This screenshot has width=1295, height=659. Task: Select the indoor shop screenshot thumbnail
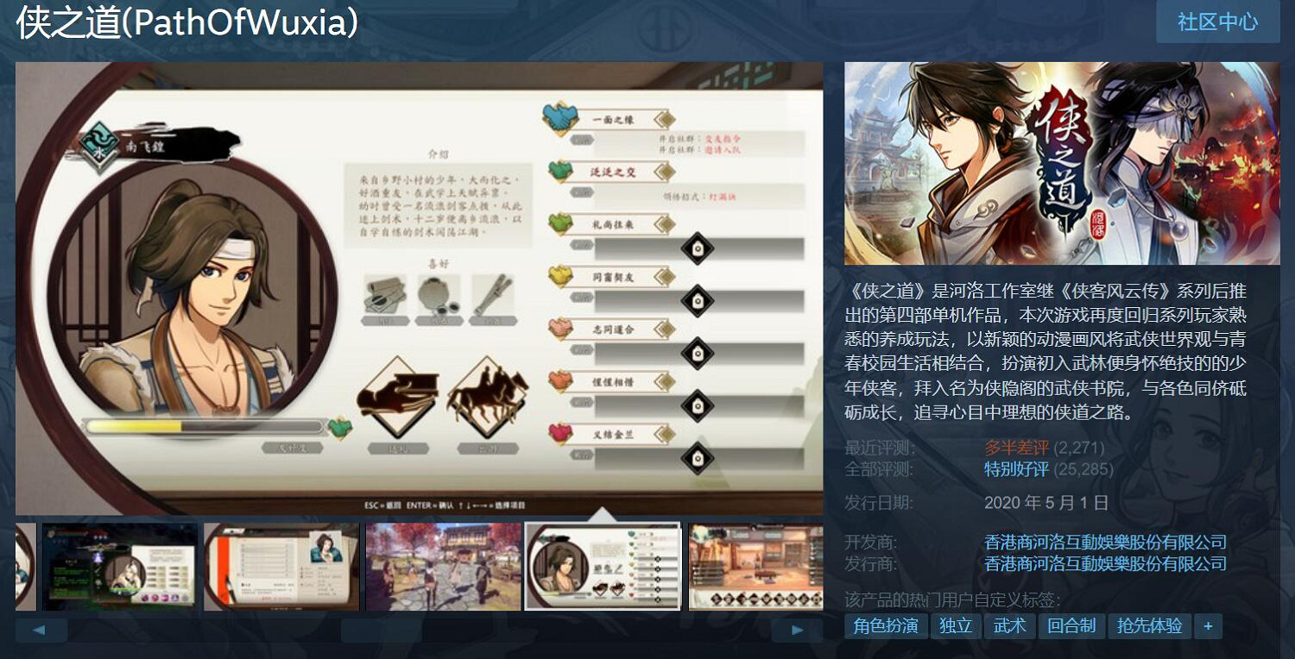coord(755,567)
